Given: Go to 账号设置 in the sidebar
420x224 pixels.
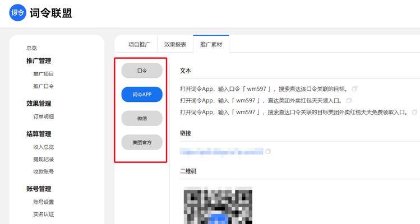Looking at the screenshot, I should click(43, 202).
